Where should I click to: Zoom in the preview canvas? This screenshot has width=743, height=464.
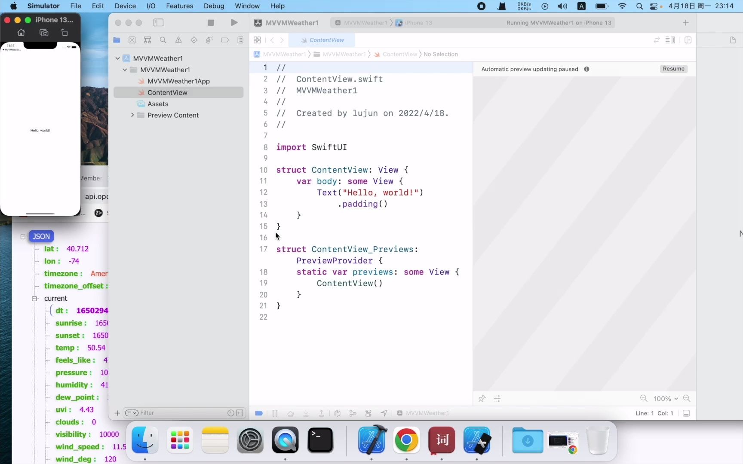pyautogui.click(x=687, y=398)
